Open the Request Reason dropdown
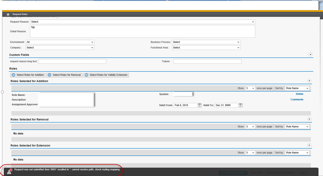This screenshot has height=176, width=323. (x=142, y=22)
